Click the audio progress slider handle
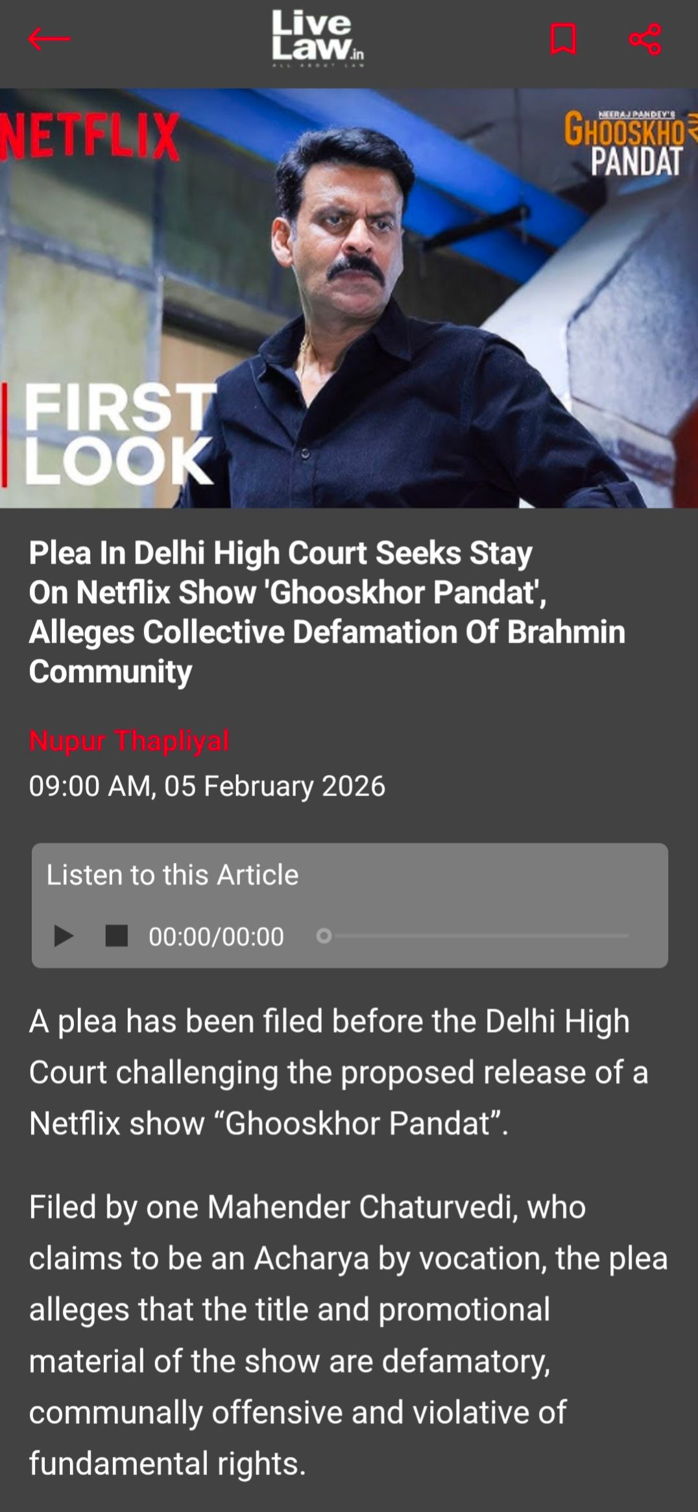 point(324,936)
